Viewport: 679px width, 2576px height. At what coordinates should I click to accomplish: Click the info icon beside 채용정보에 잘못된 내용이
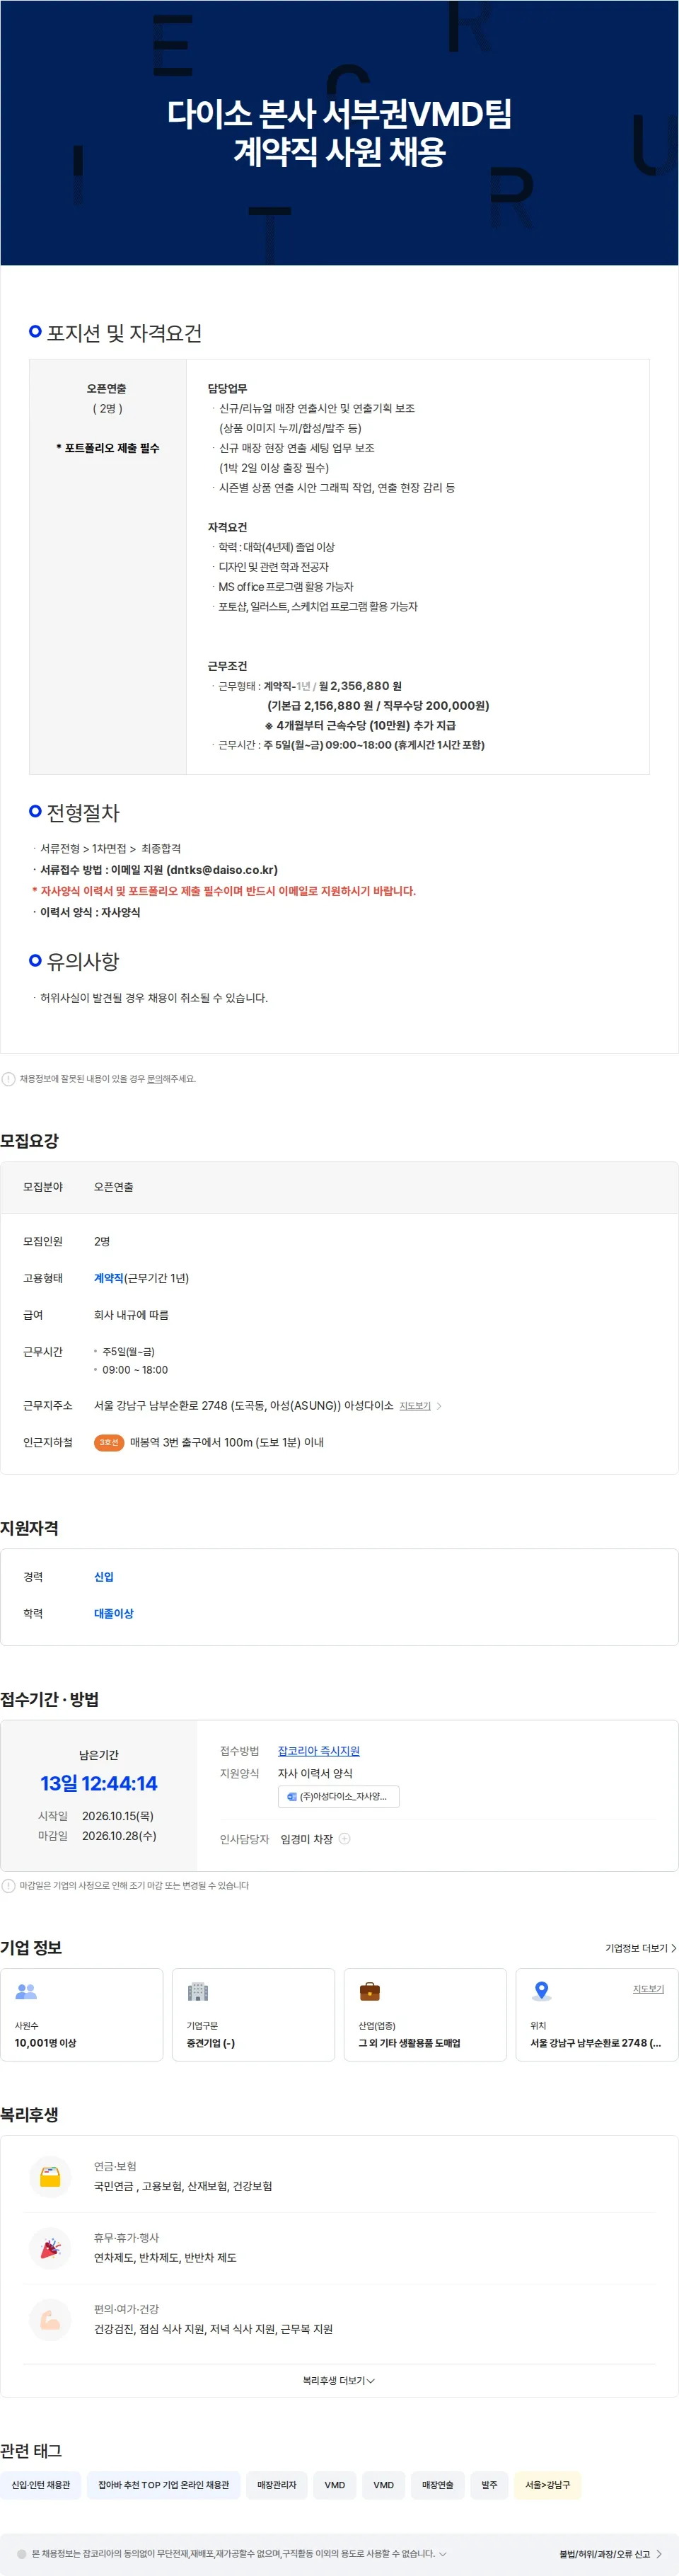[9, 1079]
